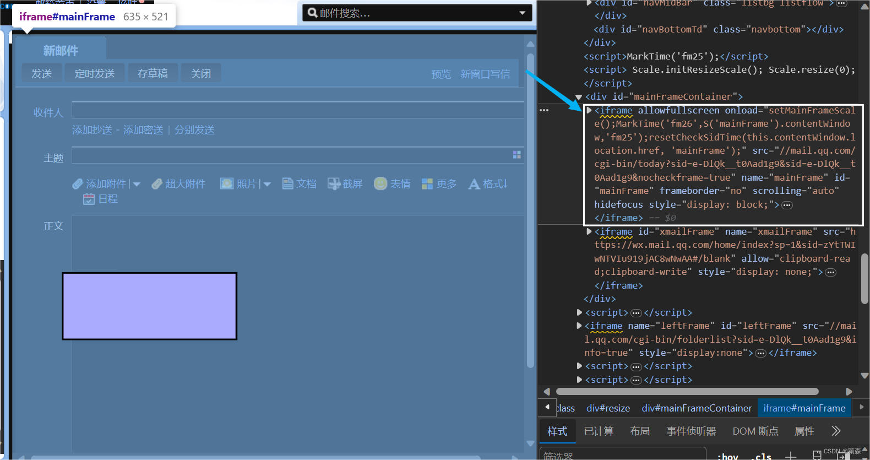The height and width of the screenshot is (460, 870).
Task: Switch to the 事件侦听器 tab
Action: pos(691,431)
